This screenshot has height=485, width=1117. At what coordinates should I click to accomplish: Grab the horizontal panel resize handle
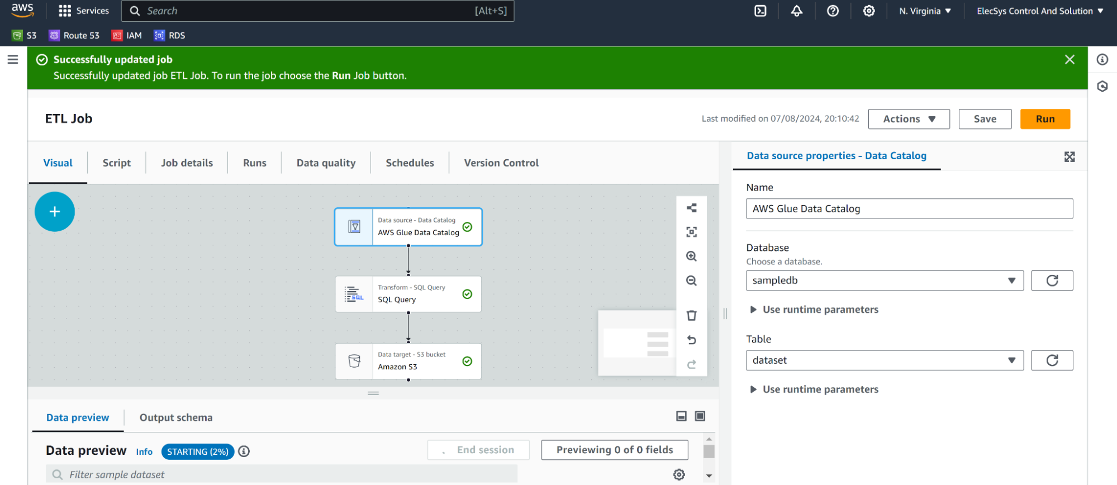[373, 393]
